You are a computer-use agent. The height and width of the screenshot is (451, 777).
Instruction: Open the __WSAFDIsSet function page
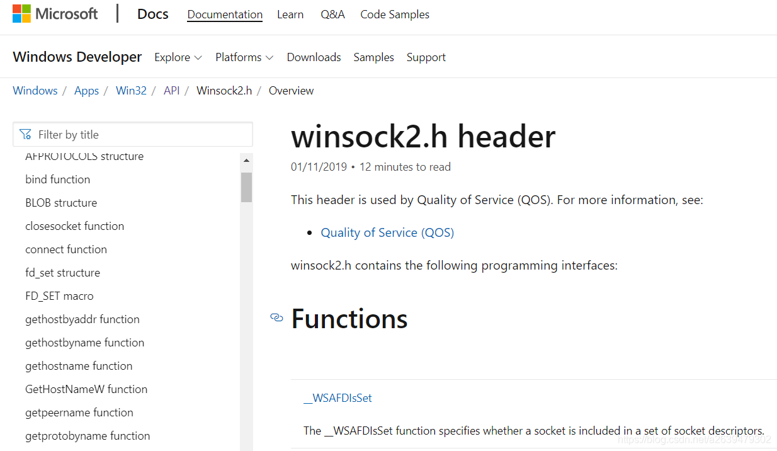point(337,398)
